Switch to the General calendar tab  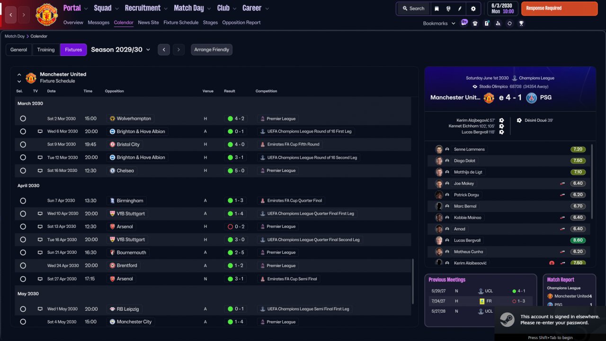19,50
